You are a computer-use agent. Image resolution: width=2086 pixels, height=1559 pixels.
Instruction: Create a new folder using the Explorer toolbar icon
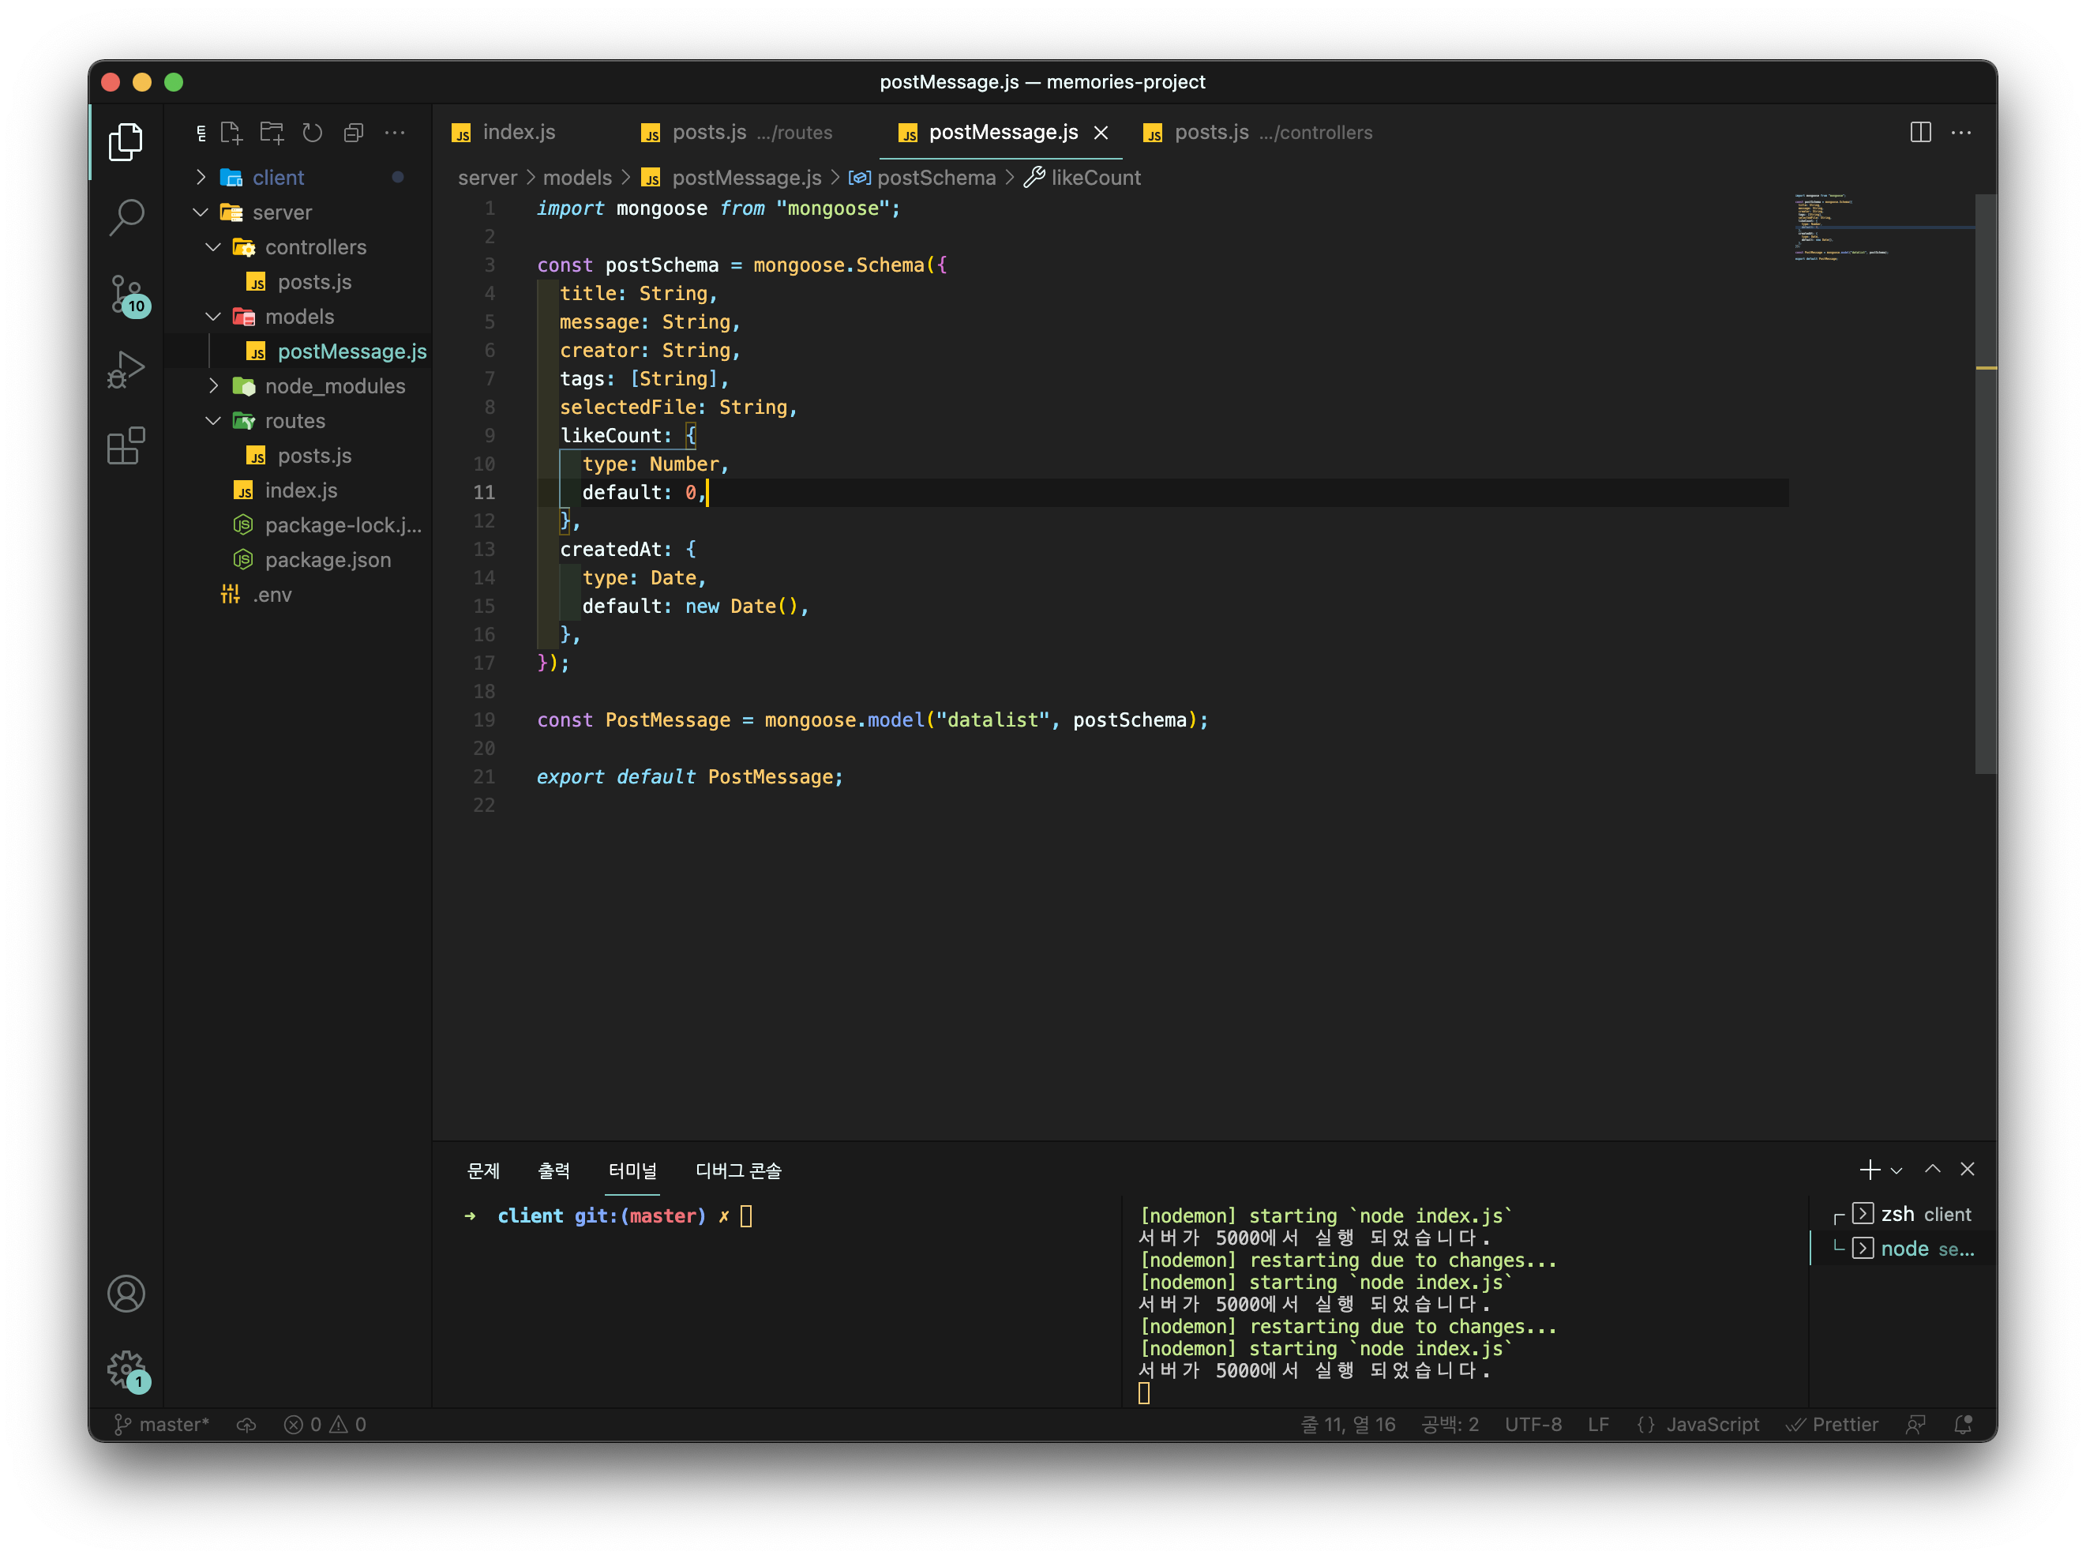272,134
